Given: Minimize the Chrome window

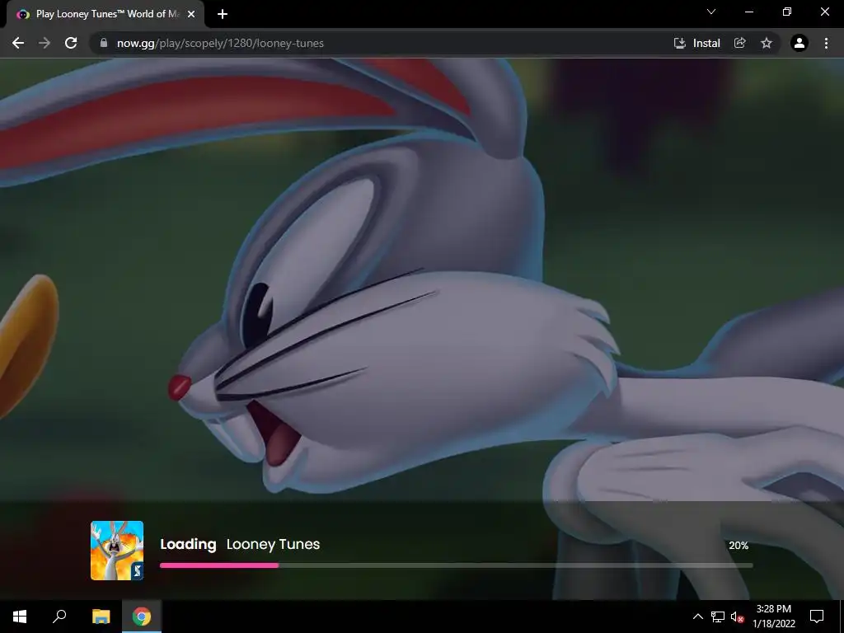Looking at the screenshot, I should tap(748, 12).
